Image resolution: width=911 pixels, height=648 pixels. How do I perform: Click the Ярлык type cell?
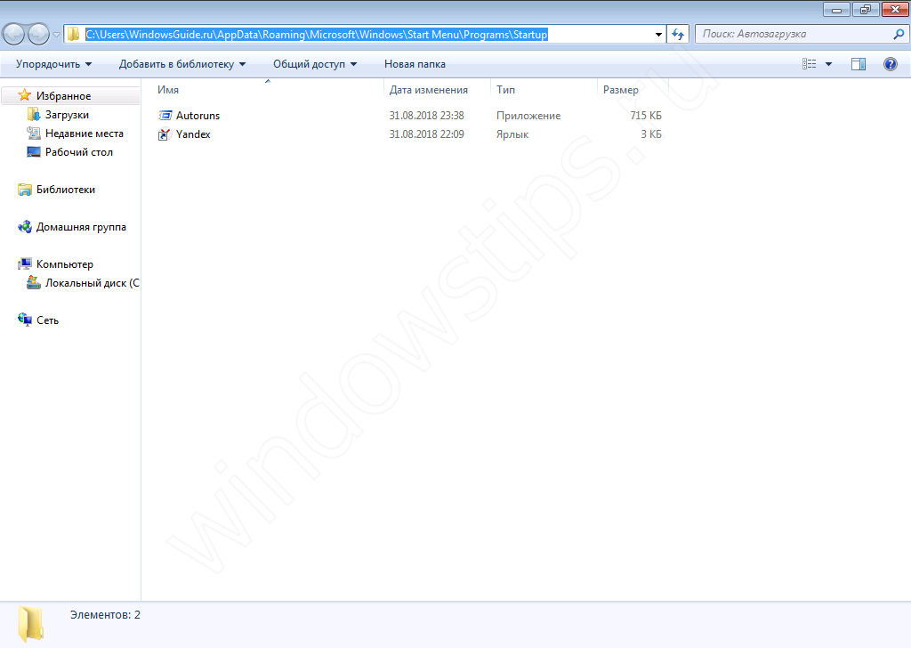512,134
